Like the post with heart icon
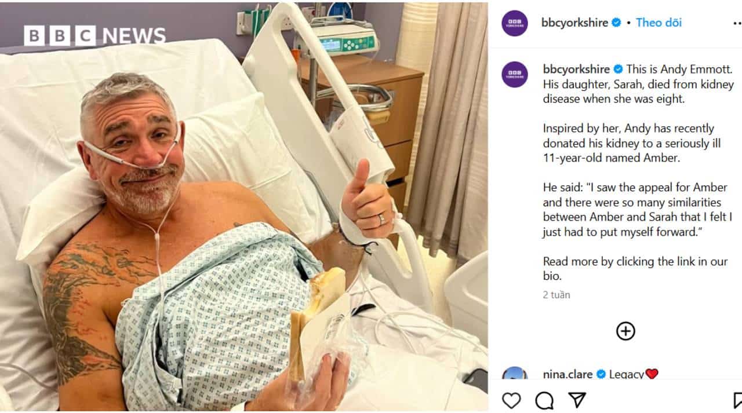The height and width of the screenshot is (413, 742). coord(511,400)
